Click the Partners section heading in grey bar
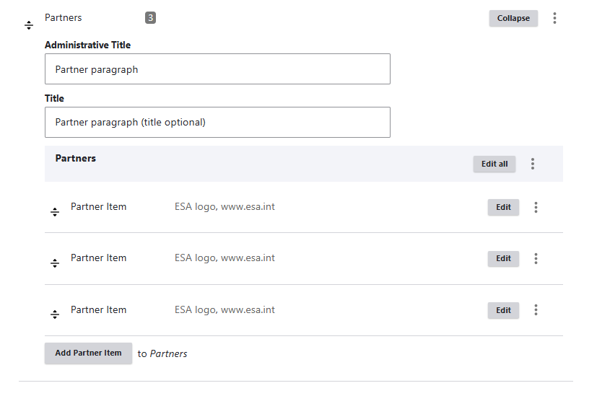The width and height of the screenshot is (597, 396). pos(75,158)
